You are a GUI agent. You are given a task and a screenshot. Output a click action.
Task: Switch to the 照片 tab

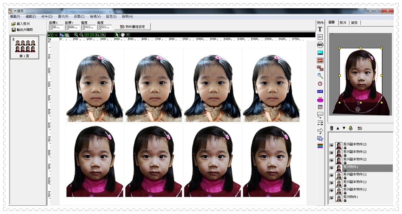pyautogui.click(x=343, y=22)
